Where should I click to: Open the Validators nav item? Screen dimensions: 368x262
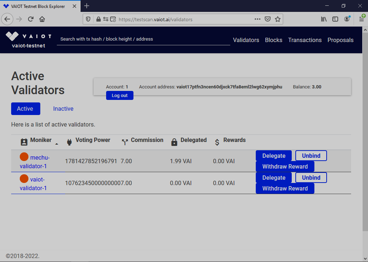point(246,40)
